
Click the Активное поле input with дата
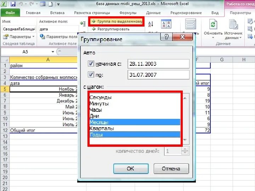pyautogui.click(x=59, y=29)
